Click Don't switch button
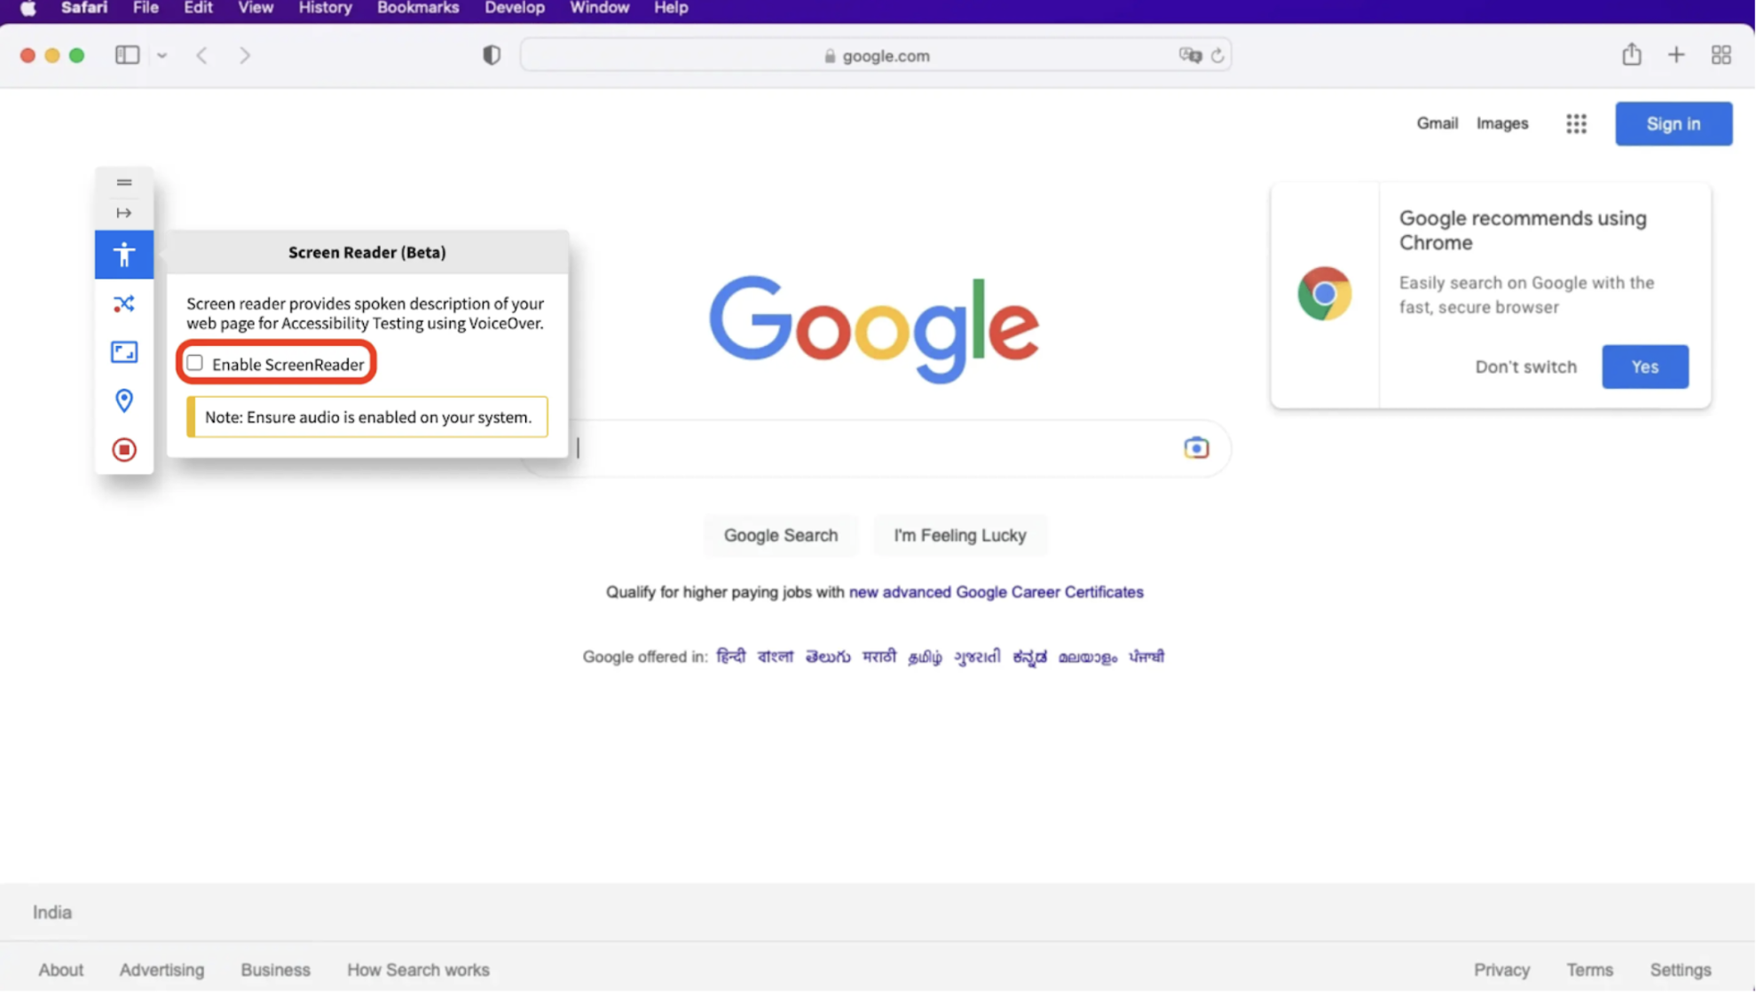Image resolution: width=1757 pixels, height=992 pixels. tap(1525, 366)
